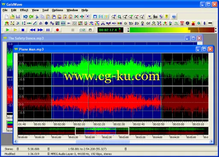
Task: Click the Hz Resample icon
Action: (x=176, y=23)
